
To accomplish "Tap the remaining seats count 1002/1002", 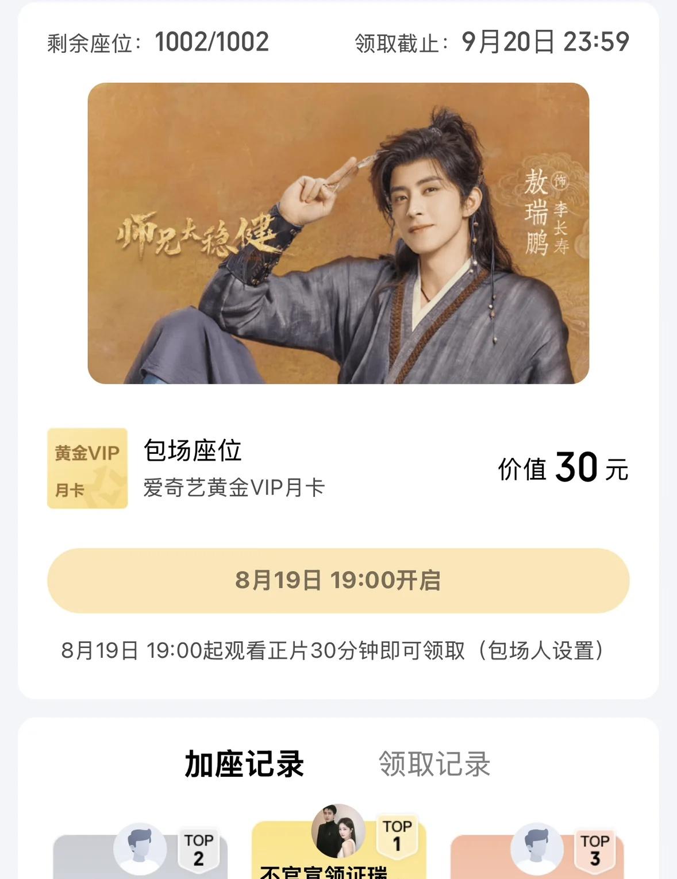I will pos(211,42).
